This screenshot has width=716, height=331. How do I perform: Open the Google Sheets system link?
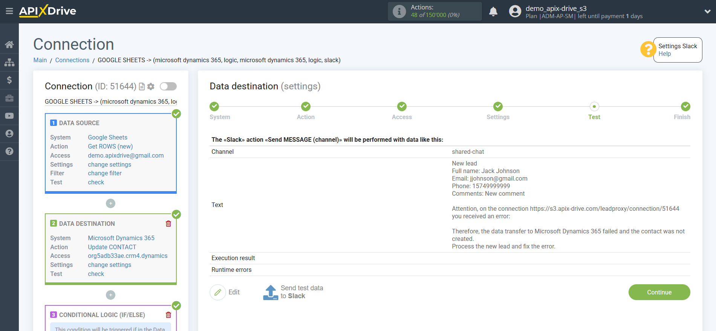pos(107,137)
